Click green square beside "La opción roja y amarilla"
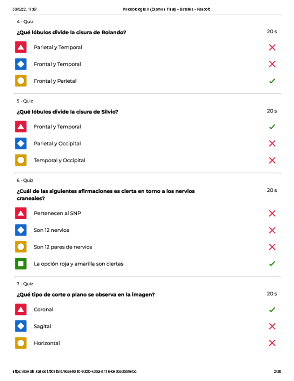This screenshot has width=294, height=381. coord(21,264)
